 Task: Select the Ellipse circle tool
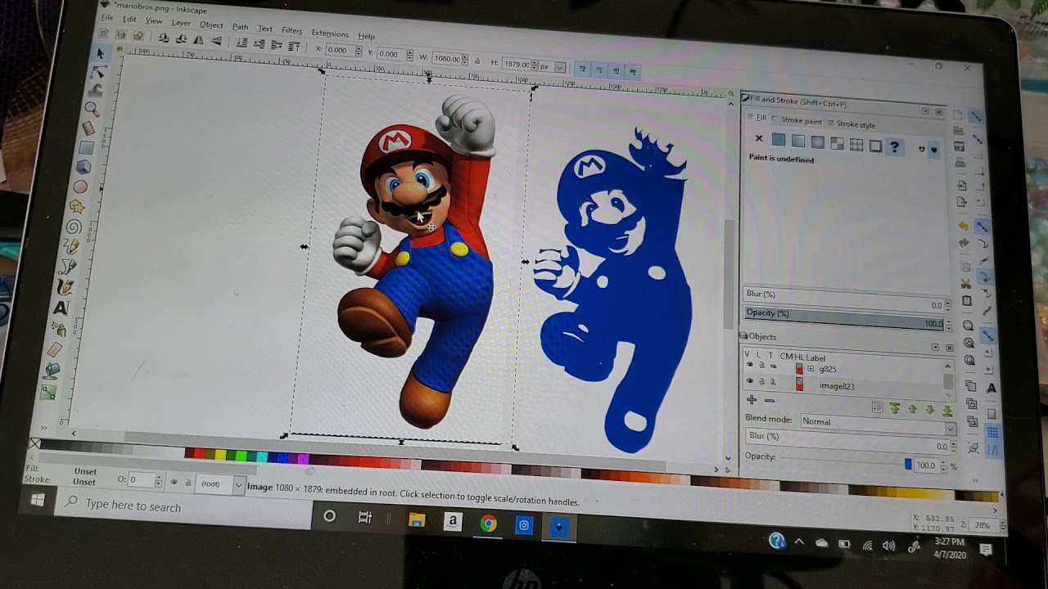click(80, 187)
